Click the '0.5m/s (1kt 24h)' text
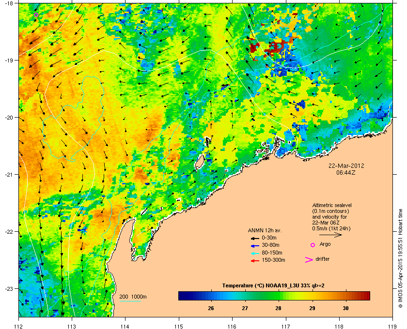The image size is (407, 329). (331, 229)
